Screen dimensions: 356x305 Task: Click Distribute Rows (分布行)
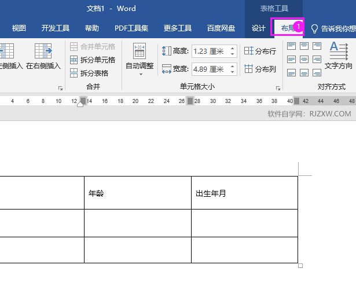[x=260, y=51]
